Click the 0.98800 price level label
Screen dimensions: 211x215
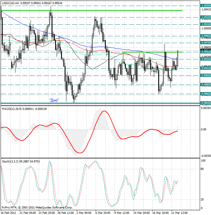point(206,85)
